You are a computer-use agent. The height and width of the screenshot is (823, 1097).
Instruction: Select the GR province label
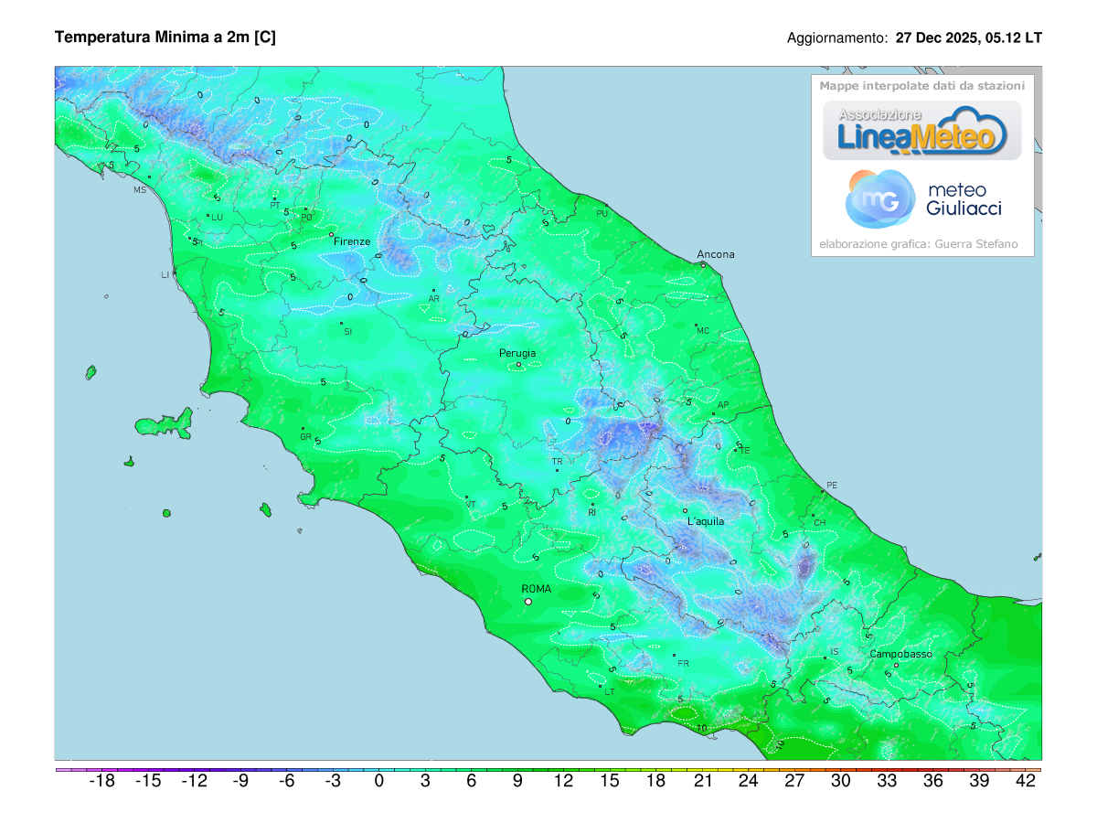305,435
